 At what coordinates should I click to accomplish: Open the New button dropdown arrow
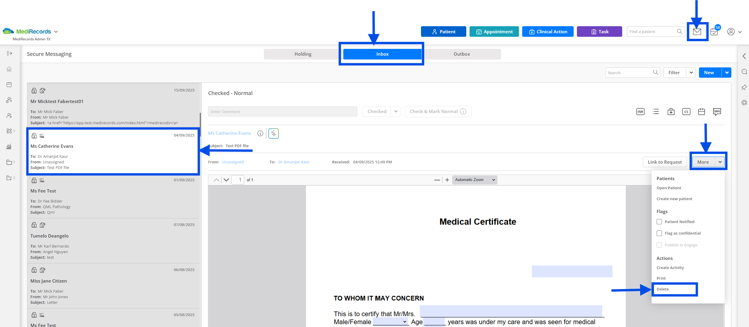[x=727, y=73]
